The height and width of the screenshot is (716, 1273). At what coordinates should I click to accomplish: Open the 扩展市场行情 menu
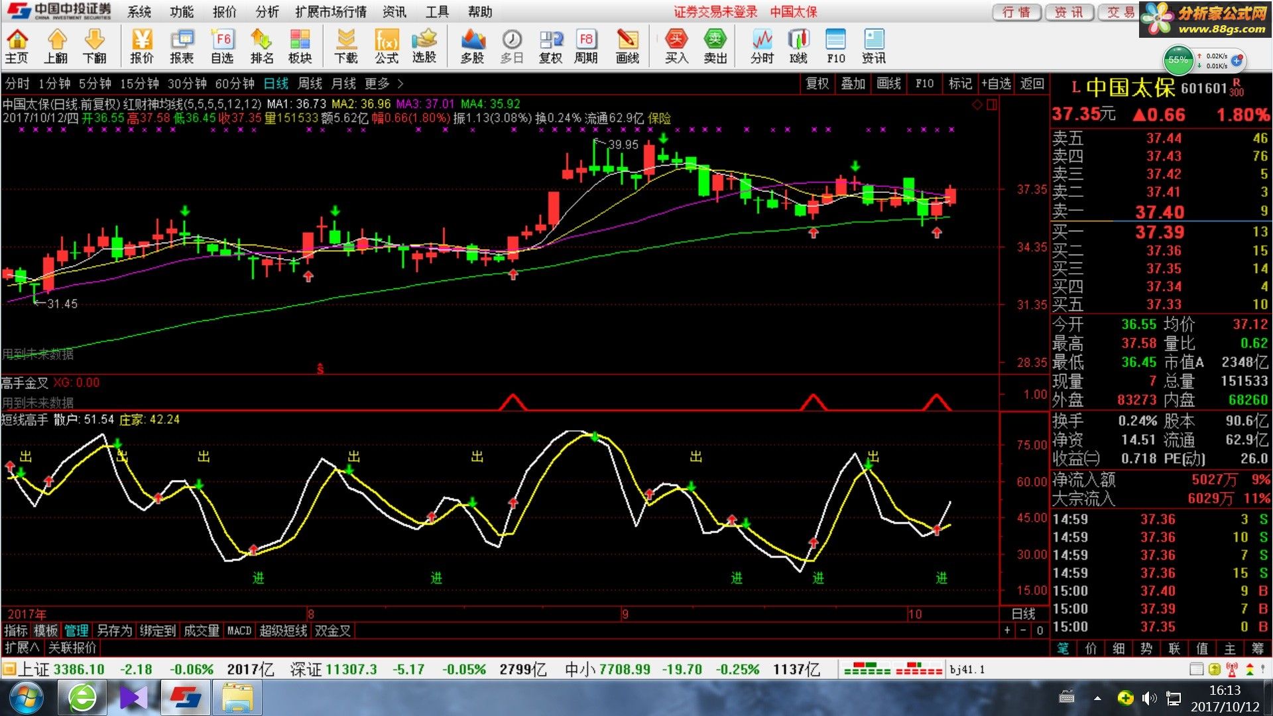[331, 12]
